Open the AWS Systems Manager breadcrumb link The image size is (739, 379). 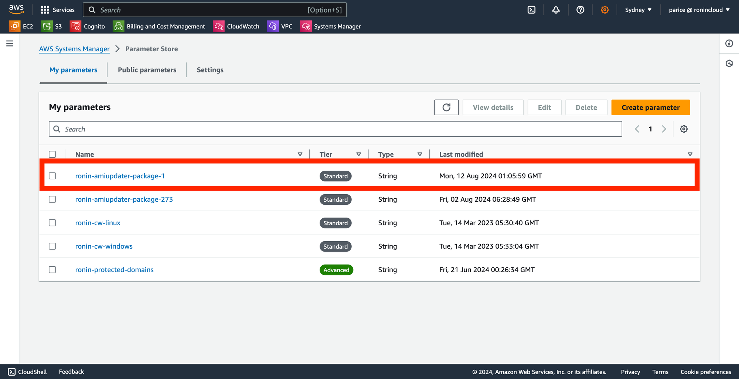[x=74, y=49]
